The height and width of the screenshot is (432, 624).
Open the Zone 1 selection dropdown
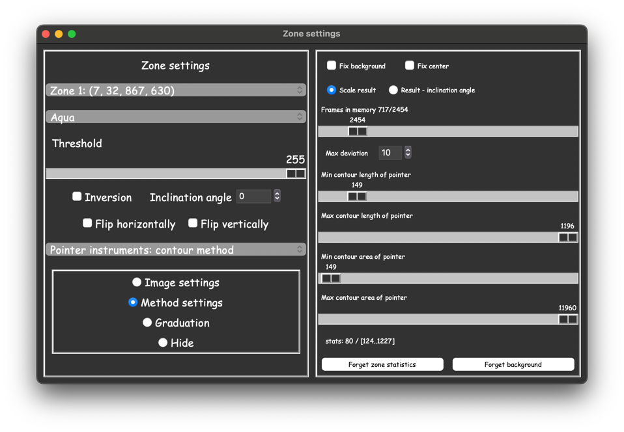tap(175, 90)
